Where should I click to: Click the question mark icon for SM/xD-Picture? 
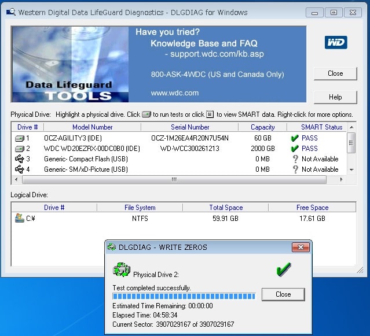coord(295,169)
